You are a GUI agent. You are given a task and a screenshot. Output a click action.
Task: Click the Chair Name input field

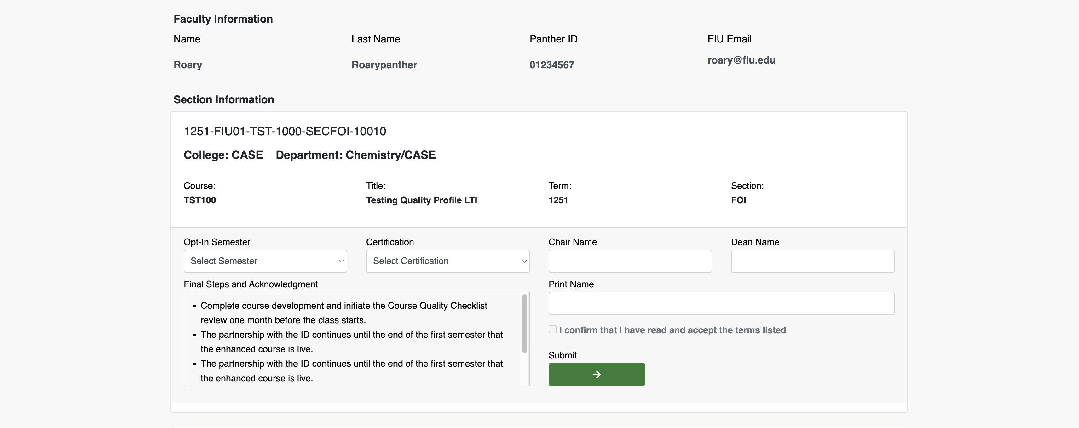point(630,261)
